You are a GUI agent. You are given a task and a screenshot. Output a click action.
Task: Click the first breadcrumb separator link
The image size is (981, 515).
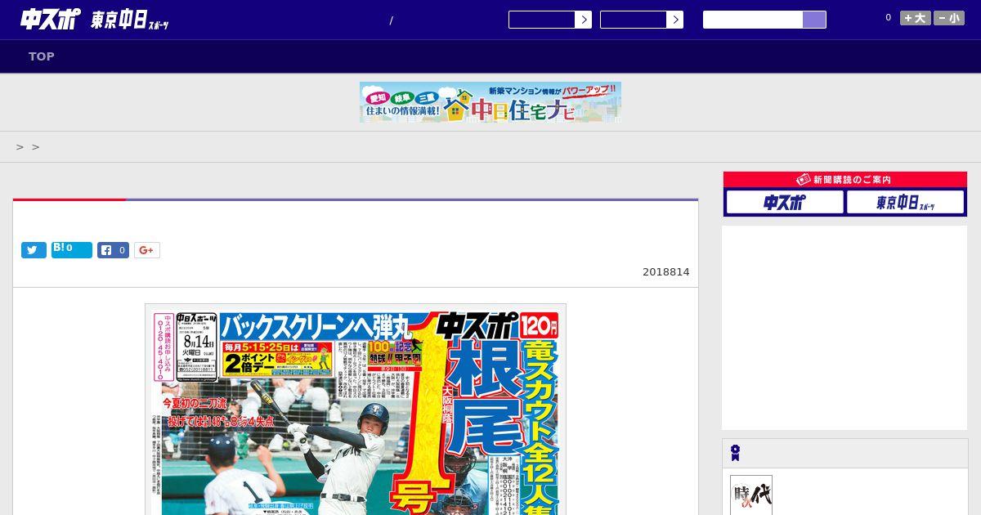click(20, 147)
